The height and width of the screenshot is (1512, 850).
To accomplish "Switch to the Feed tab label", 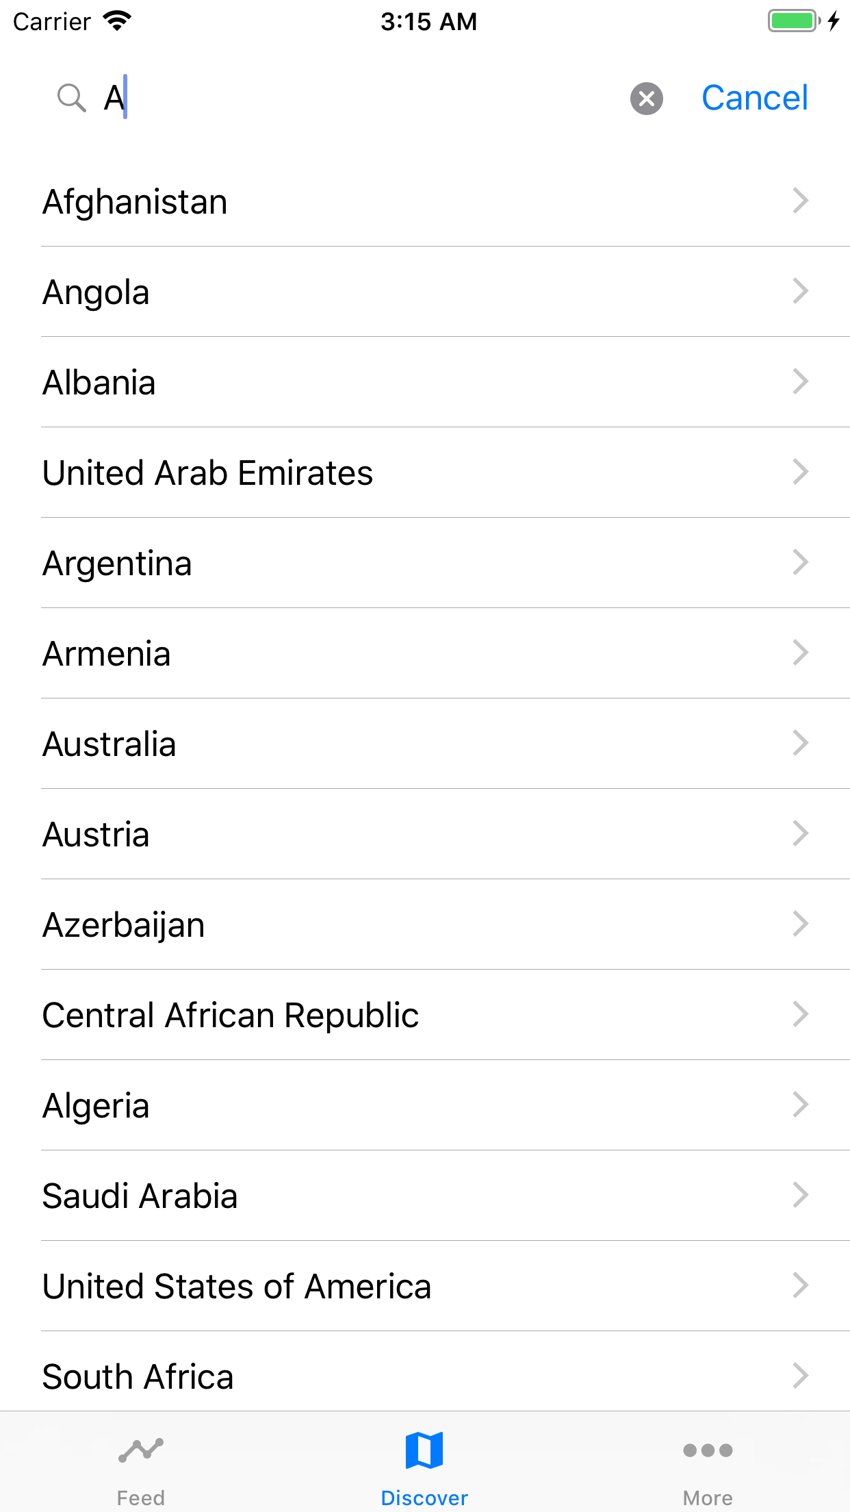I will coord(141,1498).
